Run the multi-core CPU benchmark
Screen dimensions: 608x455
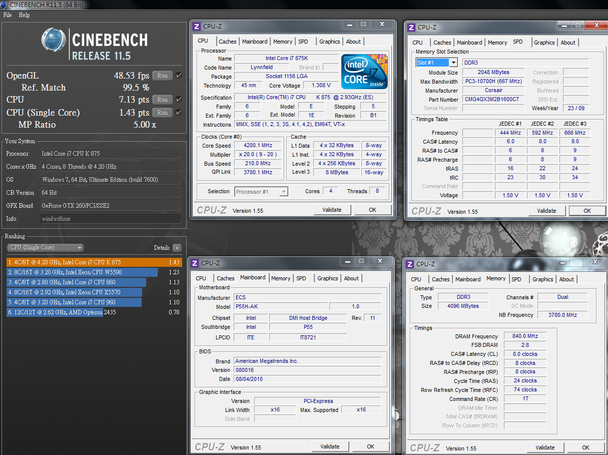tap(162, 100)
